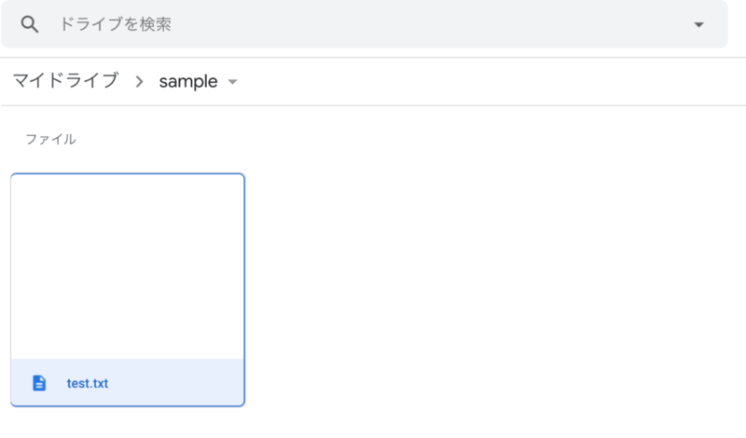Navigate back to My Drive root

[x=65, y=81]
